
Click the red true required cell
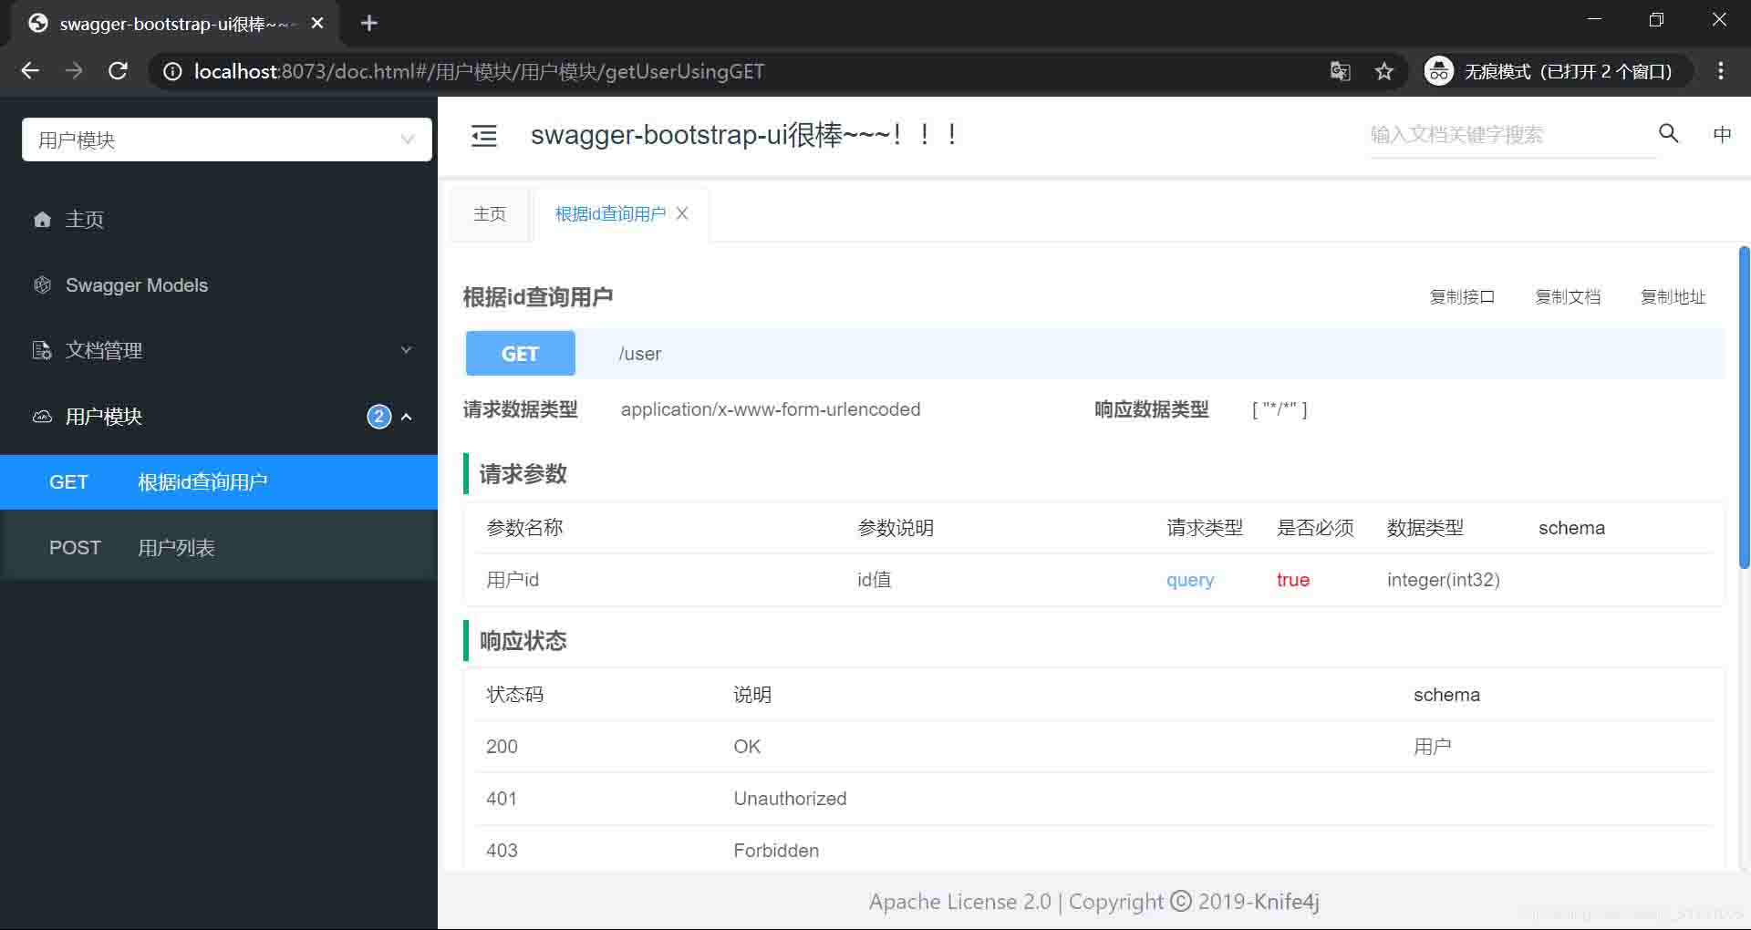tap(1293, 580)
